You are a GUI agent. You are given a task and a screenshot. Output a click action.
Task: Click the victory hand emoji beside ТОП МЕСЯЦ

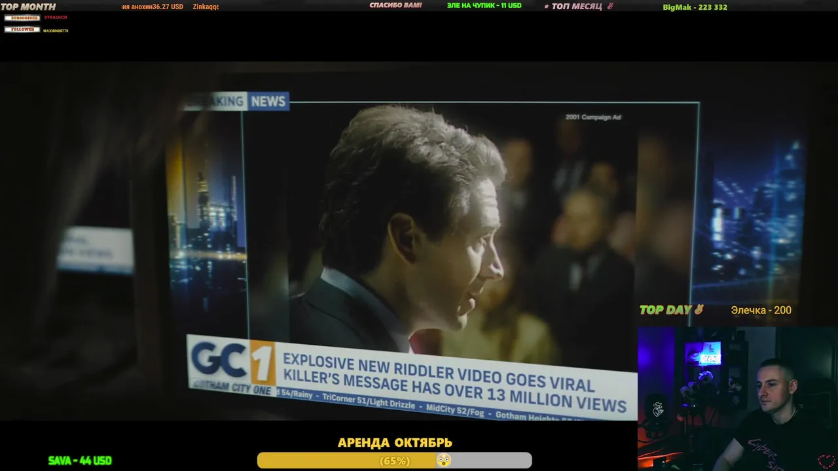click(610, 6)
